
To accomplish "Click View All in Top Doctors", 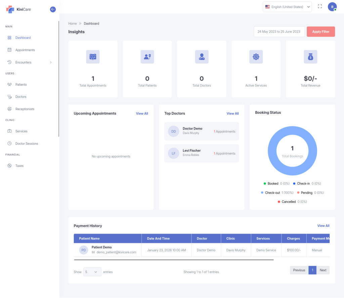I will (232, 114).
